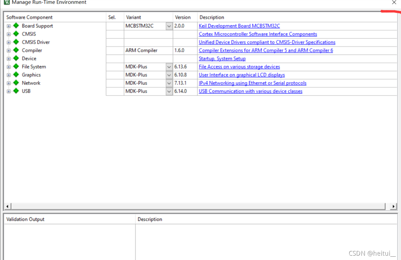Select the Board Support tree label

pos(37,26)
